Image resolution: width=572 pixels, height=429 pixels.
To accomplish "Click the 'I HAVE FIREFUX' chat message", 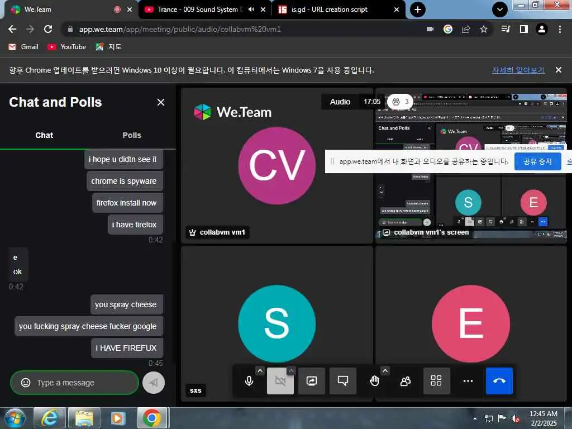I will coord(127,348).
